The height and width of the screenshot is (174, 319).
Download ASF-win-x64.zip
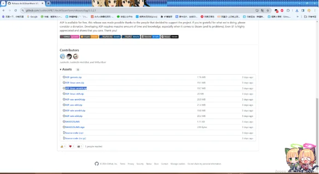point(74,116)
